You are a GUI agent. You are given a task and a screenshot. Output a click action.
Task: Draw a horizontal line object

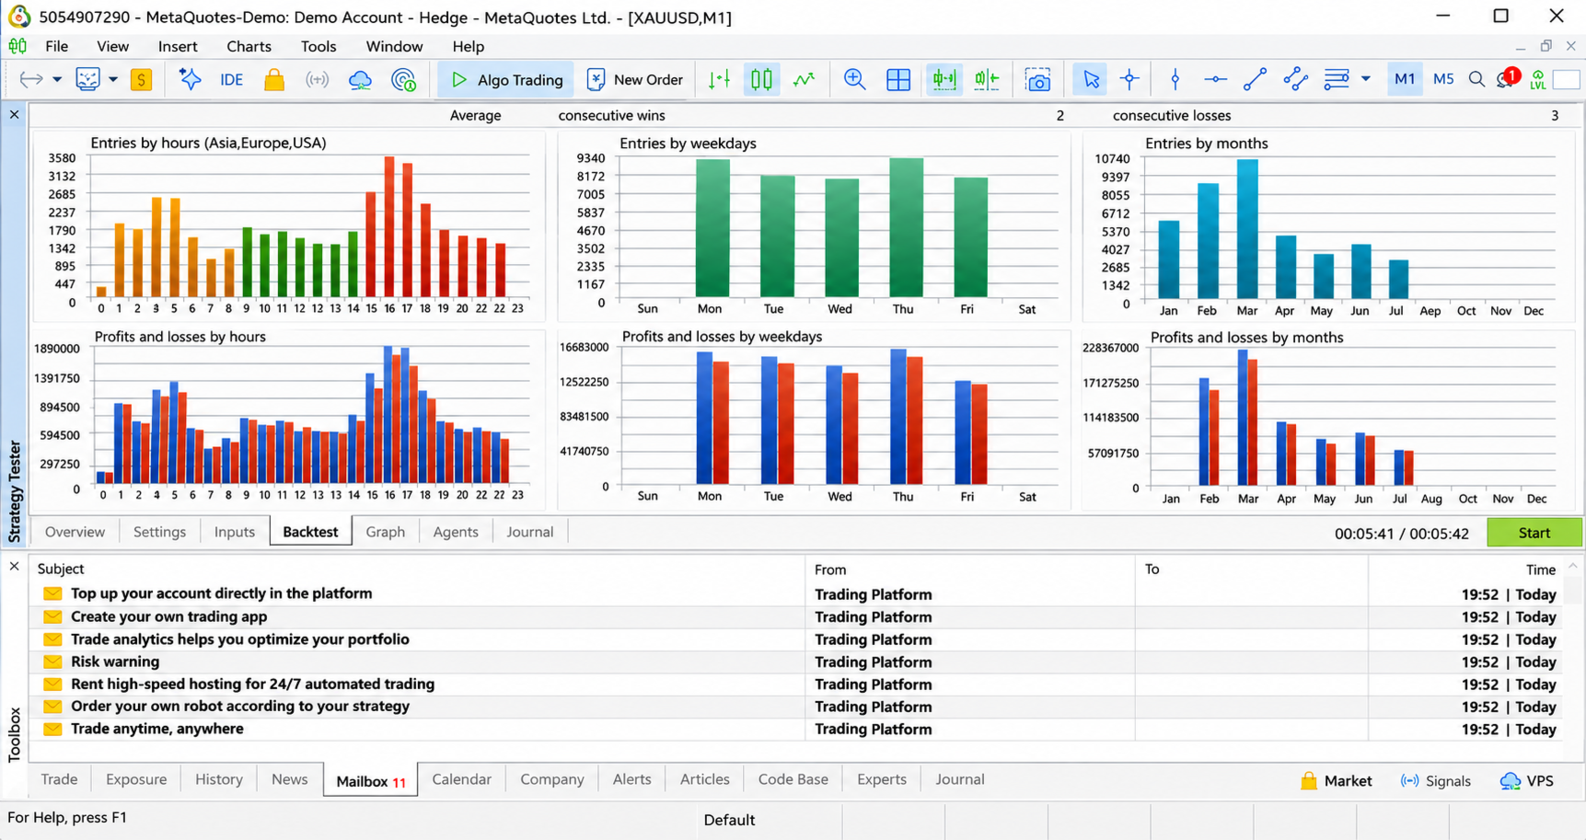tap(1215, 80)
